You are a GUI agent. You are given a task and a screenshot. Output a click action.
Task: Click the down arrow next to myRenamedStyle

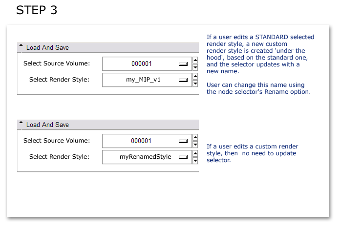pos(195,161)
